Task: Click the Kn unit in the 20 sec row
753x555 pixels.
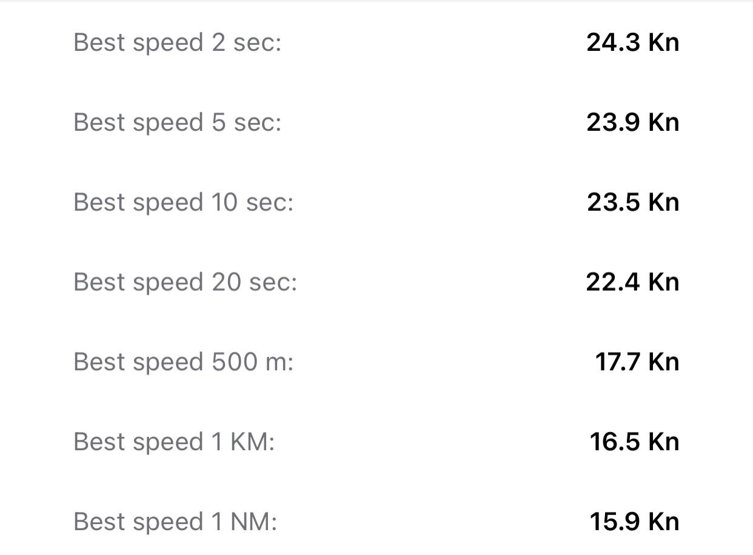Action: [x=663, y=282]
